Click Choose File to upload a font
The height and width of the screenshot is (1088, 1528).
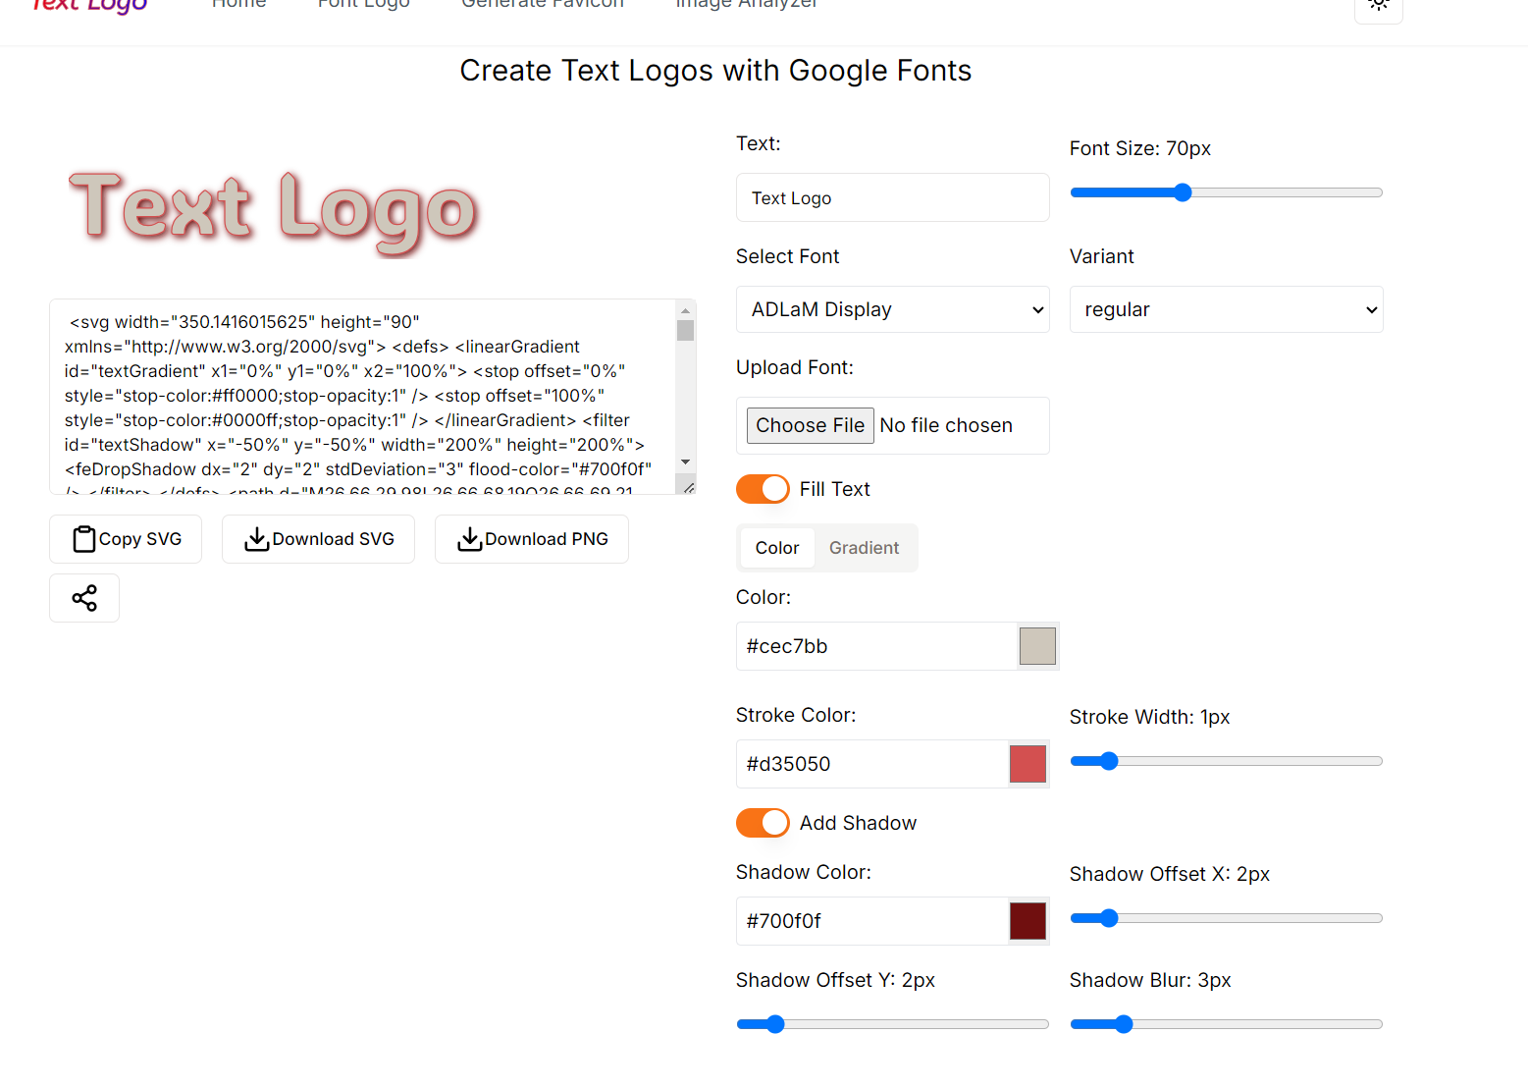tap(810, 425)
